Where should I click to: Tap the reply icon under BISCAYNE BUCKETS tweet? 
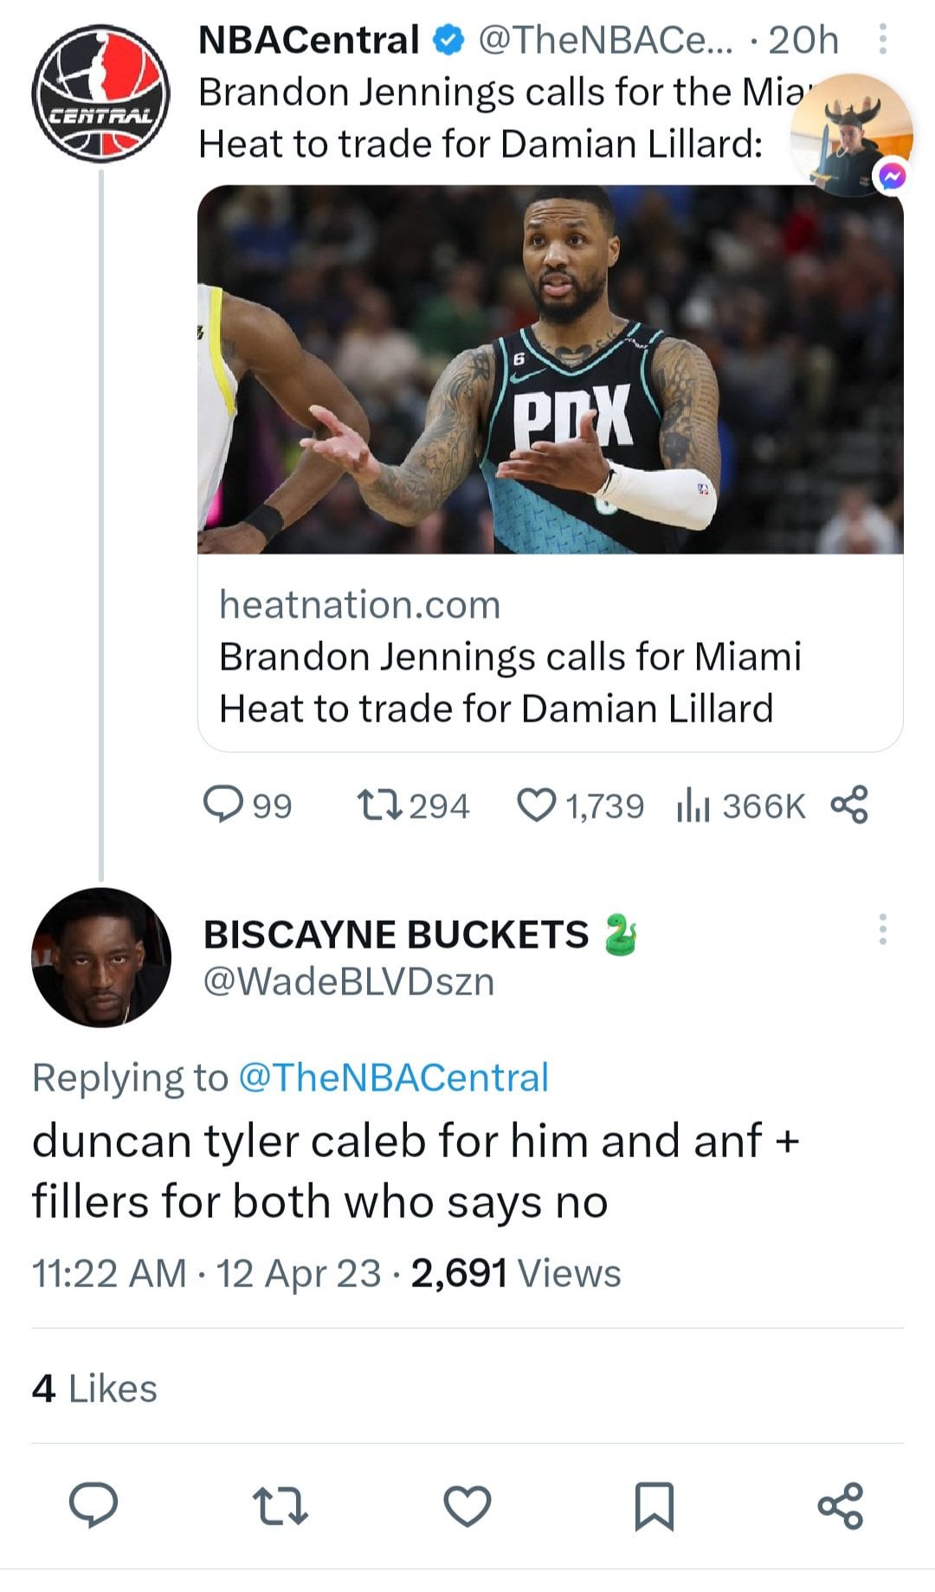coord(93,1505)
